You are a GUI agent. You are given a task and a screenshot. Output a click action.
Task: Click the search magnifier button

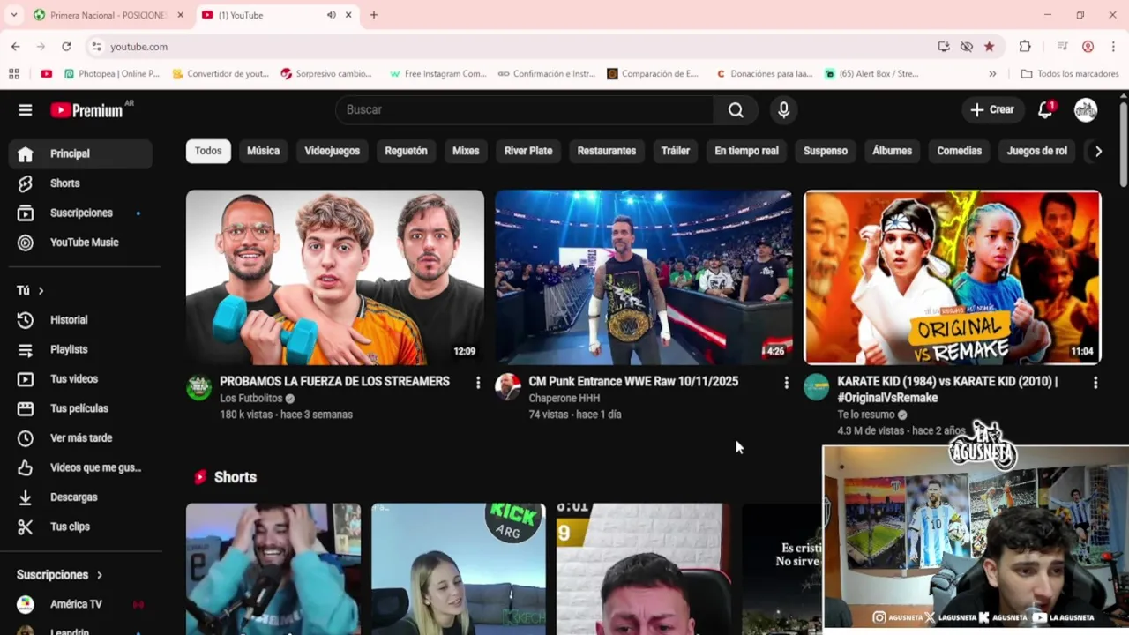click(x=736, y=109)
